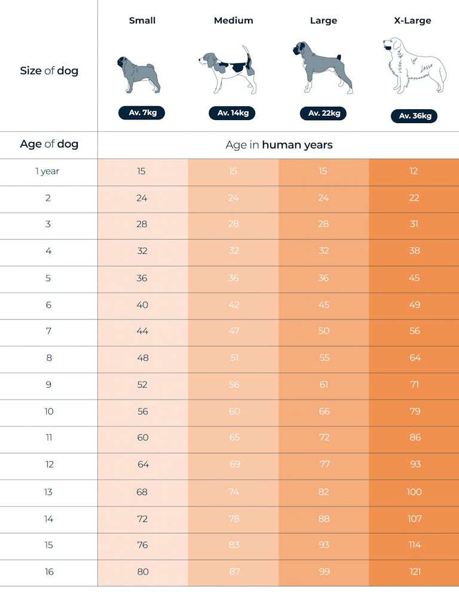The width and height of the screenshot is (459, 614).
Task: Click X-Large value 100 for age 13
Action: (x=414, y=492)
